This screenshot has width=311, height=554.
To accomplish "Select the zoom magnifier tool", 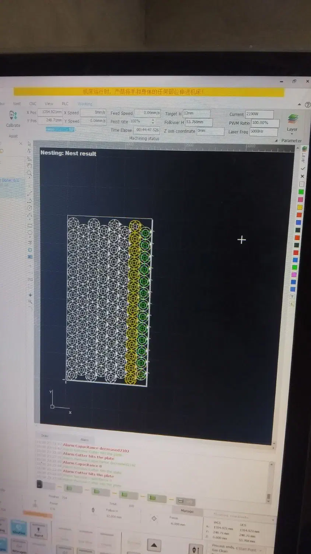I will tap(29, 173).
